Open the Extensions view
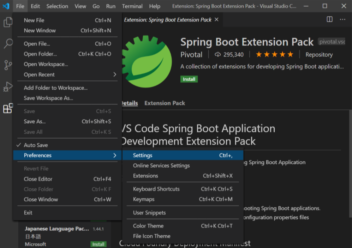The height and width of the screenshot is (248, 352). (8, 109)
